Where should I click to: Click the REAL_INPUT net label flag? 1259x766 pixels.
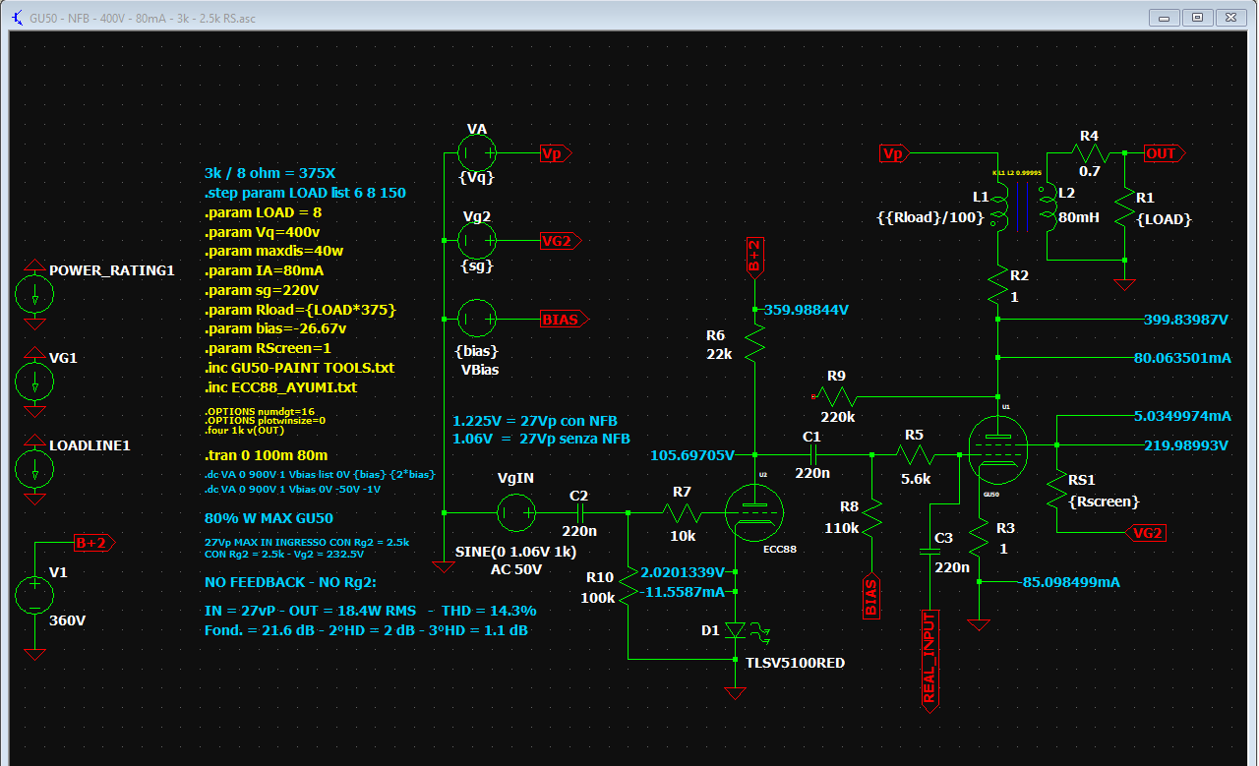(x=929, y=659)
